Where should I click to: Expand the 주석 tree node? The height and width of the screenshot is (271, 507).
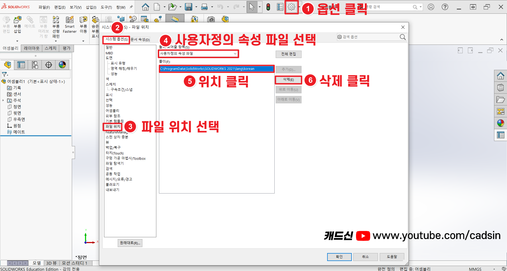coord(3,100)
